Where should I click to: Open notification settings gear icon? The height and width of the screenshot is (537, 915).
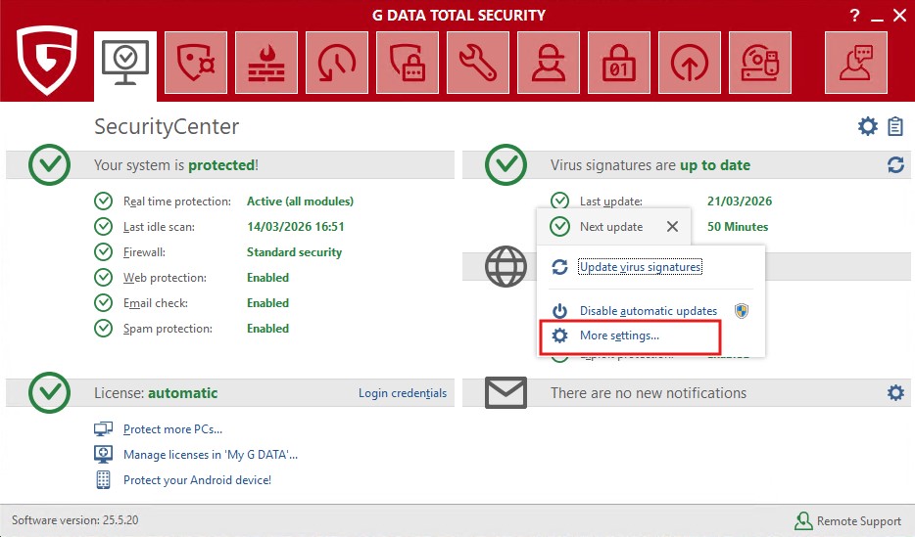pyautogui.click(x=895, y=392)
